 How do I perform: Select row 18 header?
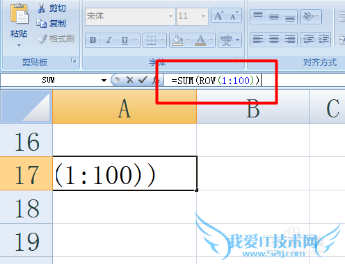[x=26, y=207]
